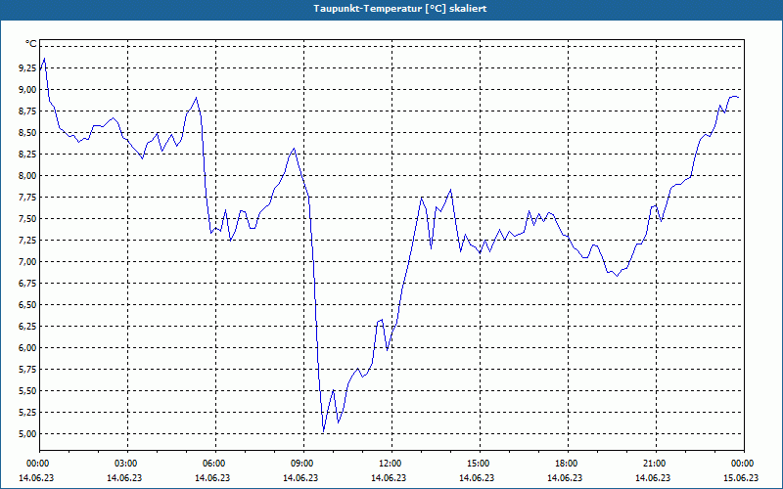Click the "7,75" temperature value

point(28,198)
